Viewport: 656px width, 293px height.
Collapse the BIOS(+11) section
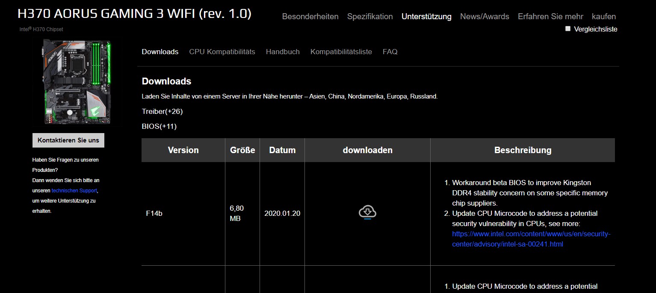[x=159, y=126]
